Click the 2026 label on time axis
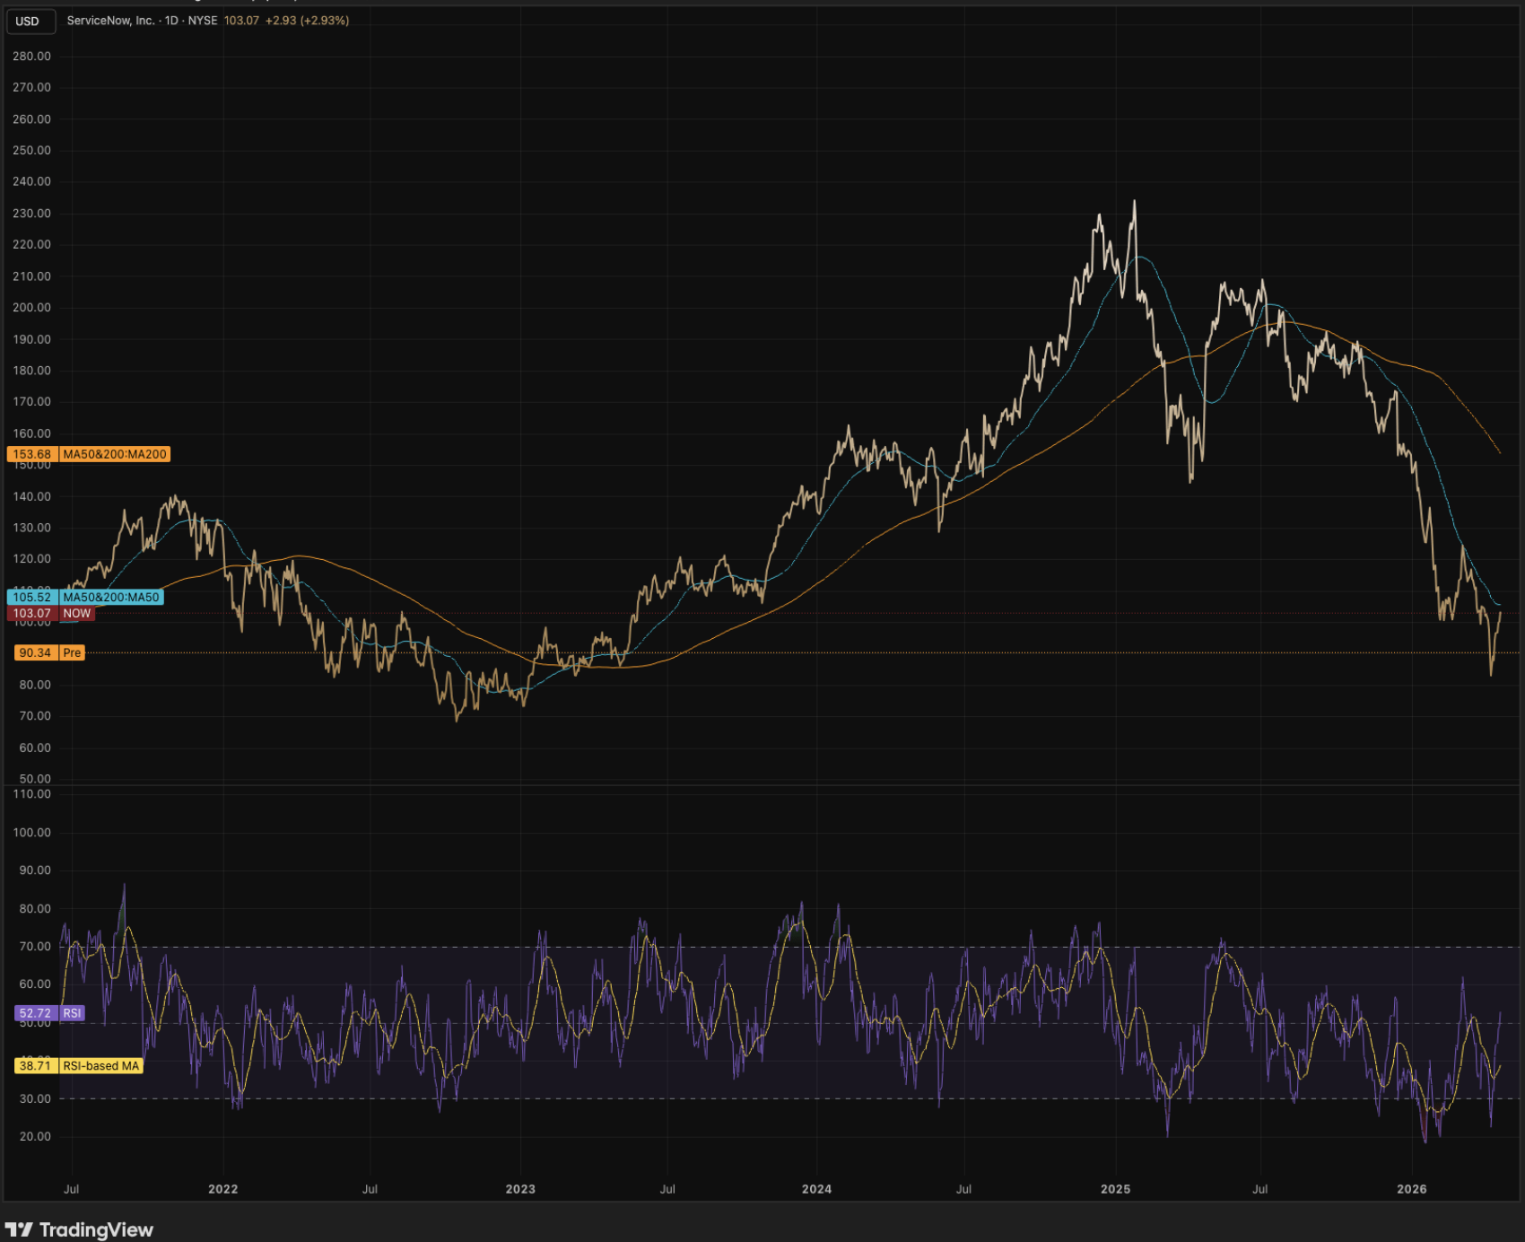Image resolution: width=1525 pixels, height=1242 pixels. 1412,1189
